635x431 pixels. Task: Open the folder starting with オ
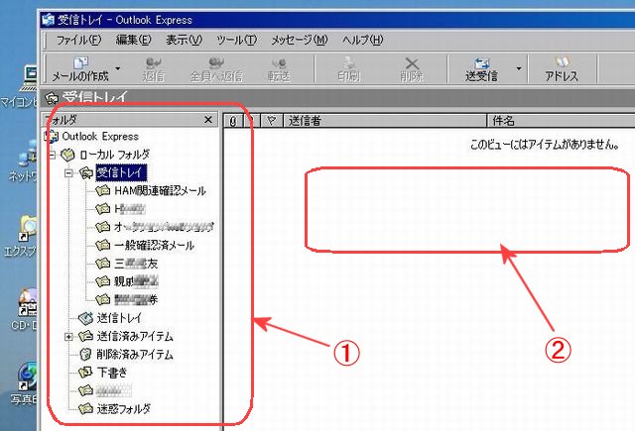click(164, 227)
